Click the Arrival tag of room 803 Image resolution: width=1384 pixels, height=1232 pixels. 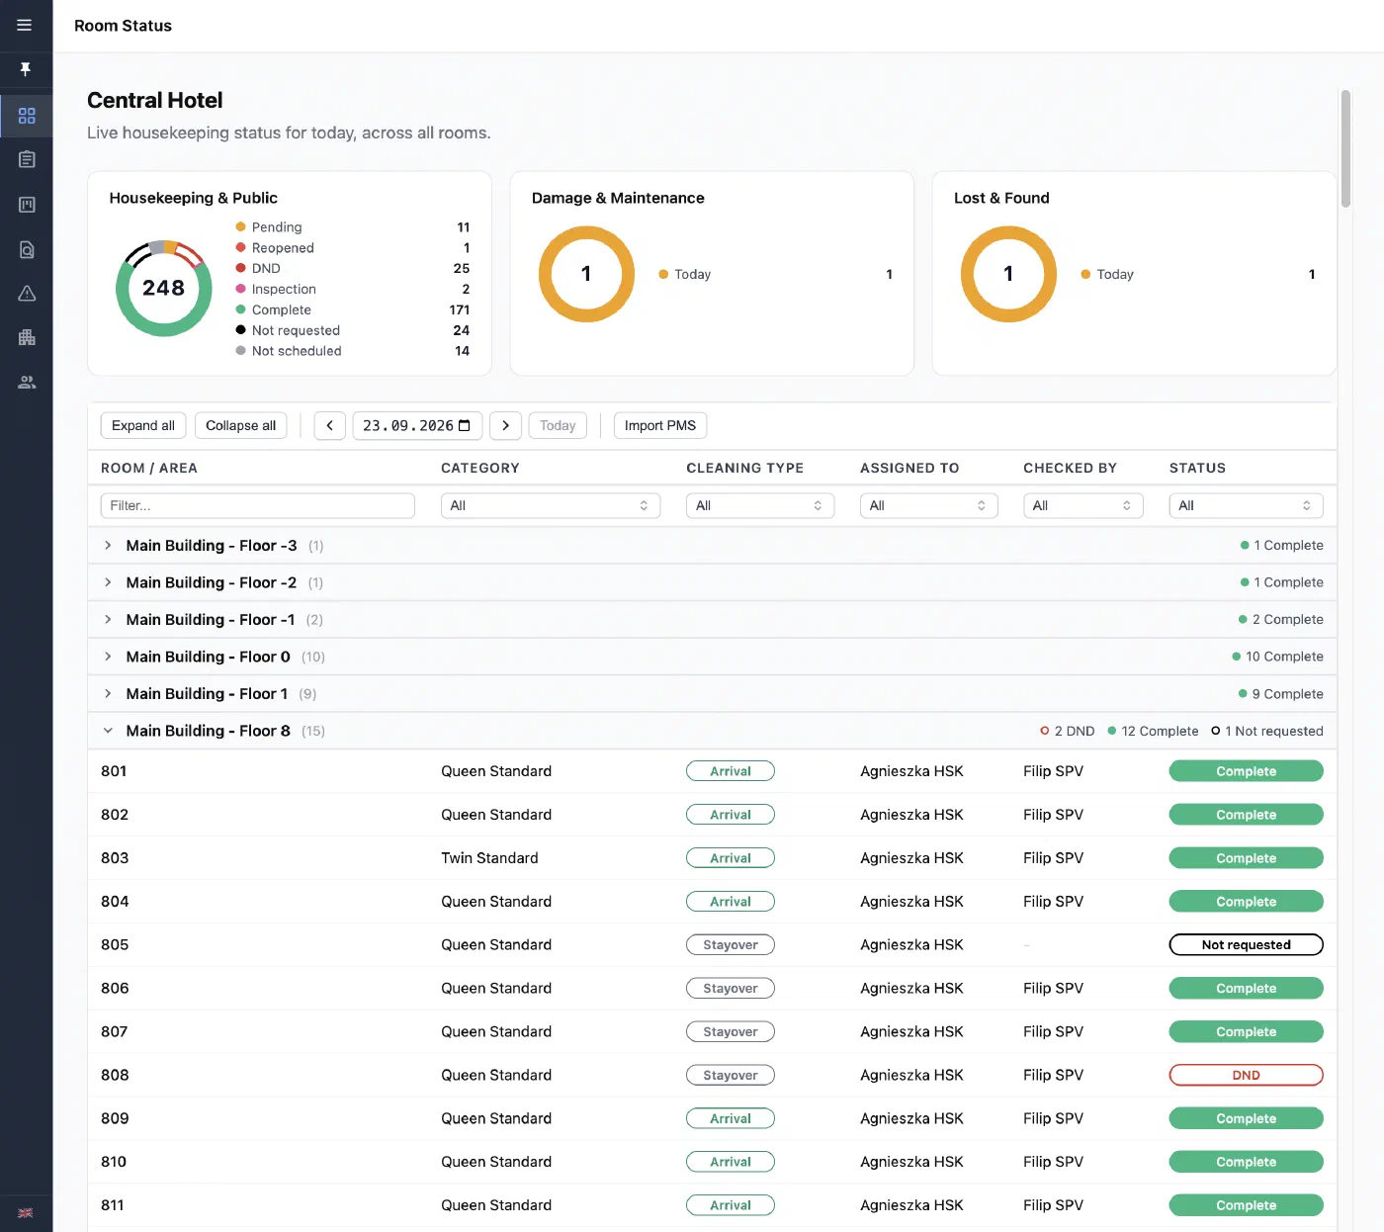pyautogui.click(x=731, y=858)
